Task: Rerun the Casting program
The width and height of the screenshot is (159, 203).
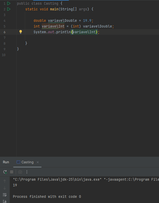Action: [5, 172]
